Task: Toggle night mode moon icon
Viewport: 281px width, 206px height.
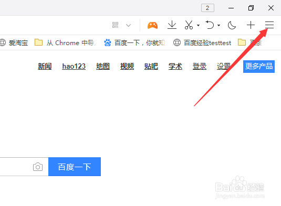Action: (232, 25)
